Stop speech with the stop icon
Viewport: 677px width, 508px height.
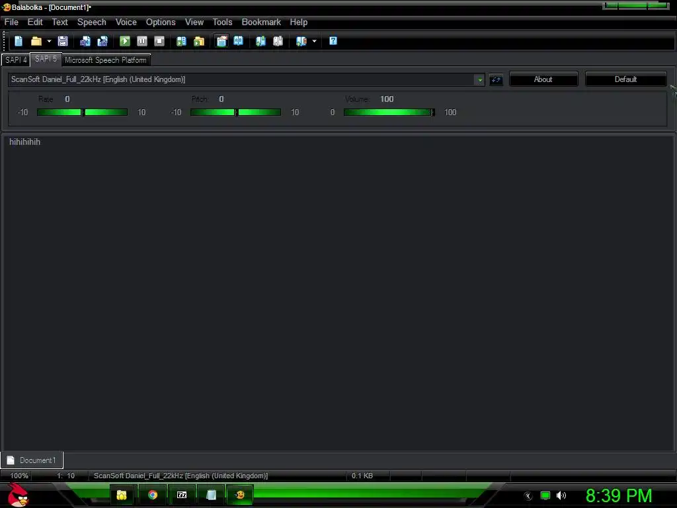point(159,41)
